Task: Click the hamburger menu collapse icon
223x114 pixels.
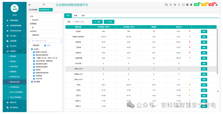Action: [x=30, y=5]
